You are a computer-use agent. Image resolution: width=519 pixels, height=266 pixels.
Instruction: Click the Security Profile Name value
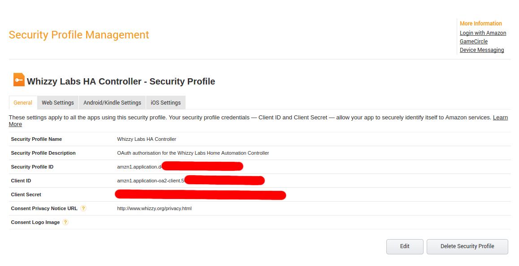pyautogui.click(x=147, y=139)
